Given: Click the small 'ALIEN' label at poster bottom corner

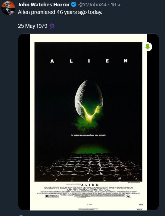Looking at the screenshot, I should point(139,209).
